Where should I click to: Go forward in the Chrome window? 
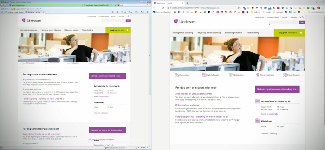[158, 8]
